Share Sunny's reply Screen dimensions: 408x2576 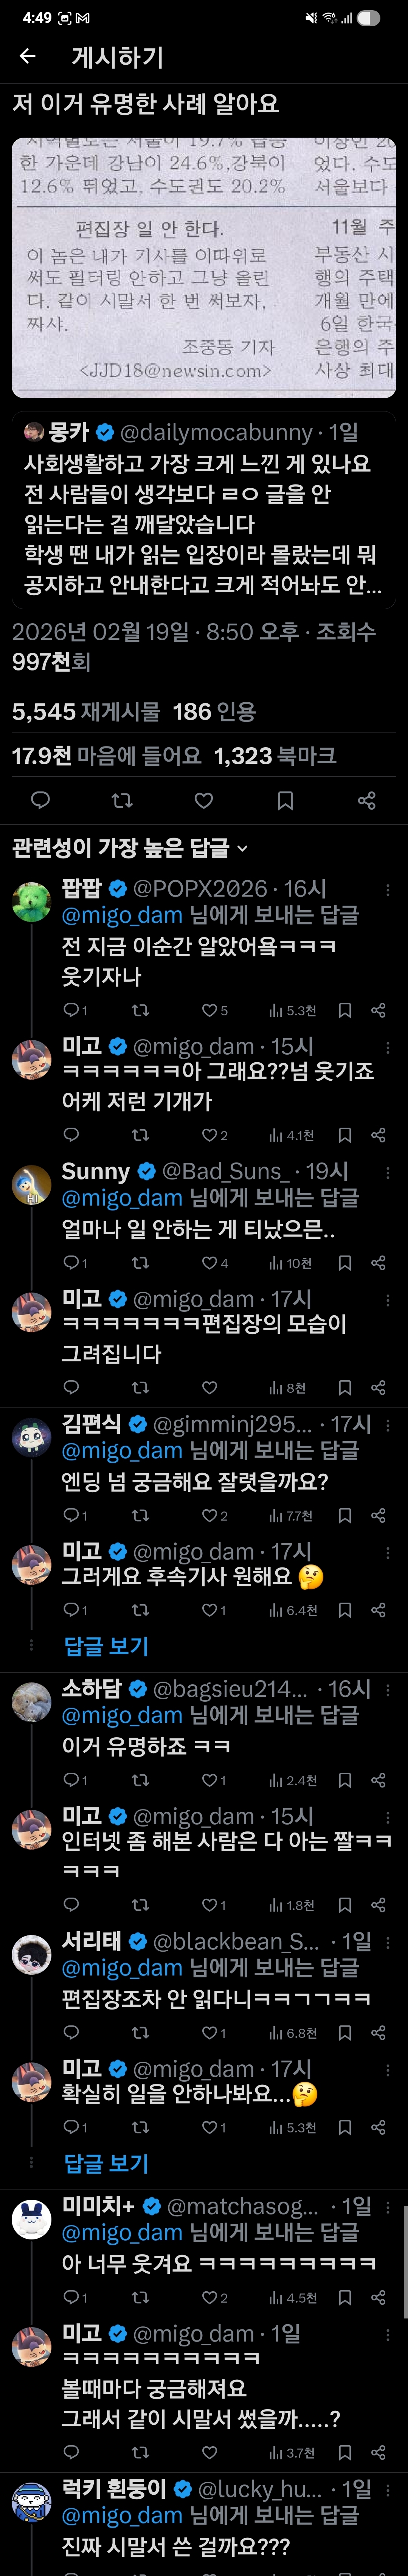(x=378, y=1263)
